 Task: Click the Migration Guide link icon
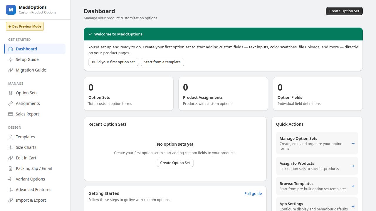tap(11, 70)
